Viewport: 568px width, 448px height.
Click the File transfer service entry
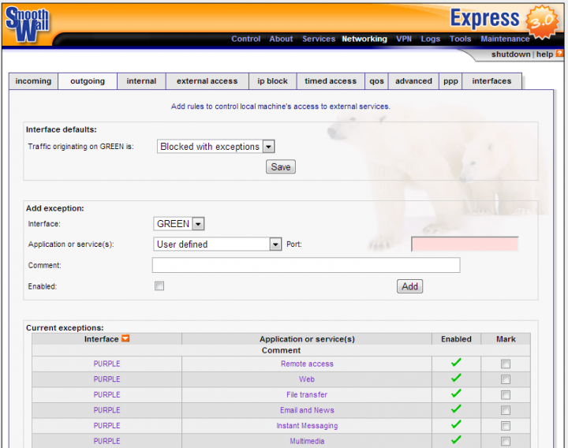307,395
